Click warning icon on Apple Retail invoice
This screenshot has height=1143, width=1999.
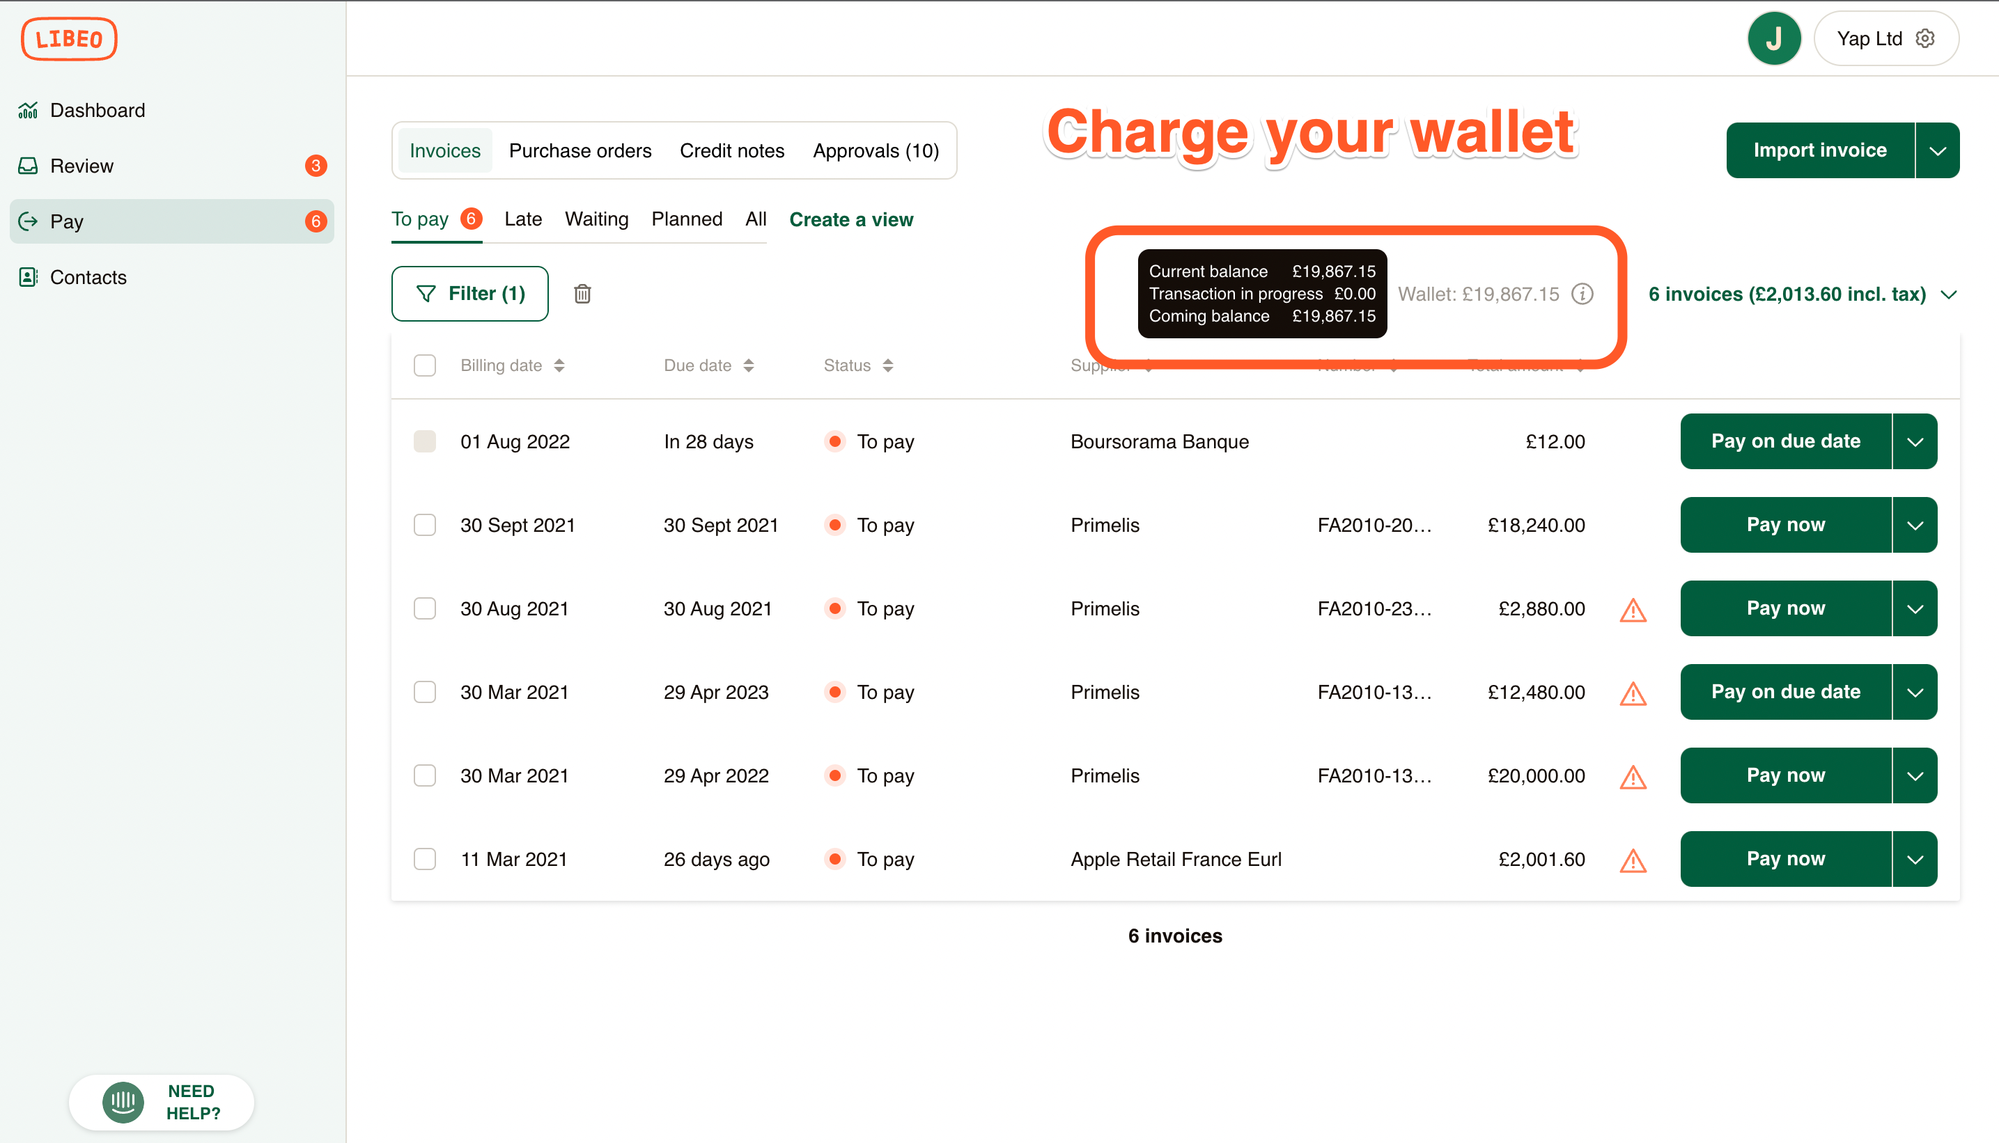[x=1633, y=860]
